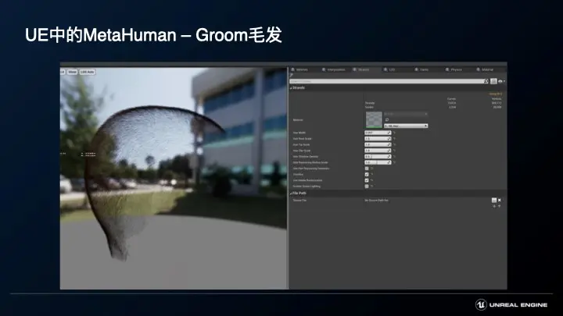The height and width of the screenshot is (316, 563).
Task: Open the material slot name dropdown
Action: [x=406, y=126]
